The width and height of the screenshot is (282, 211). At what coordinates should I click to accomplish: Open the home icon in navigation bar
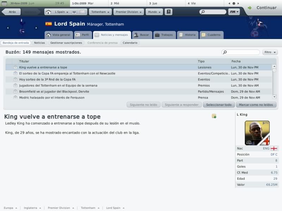48,12
